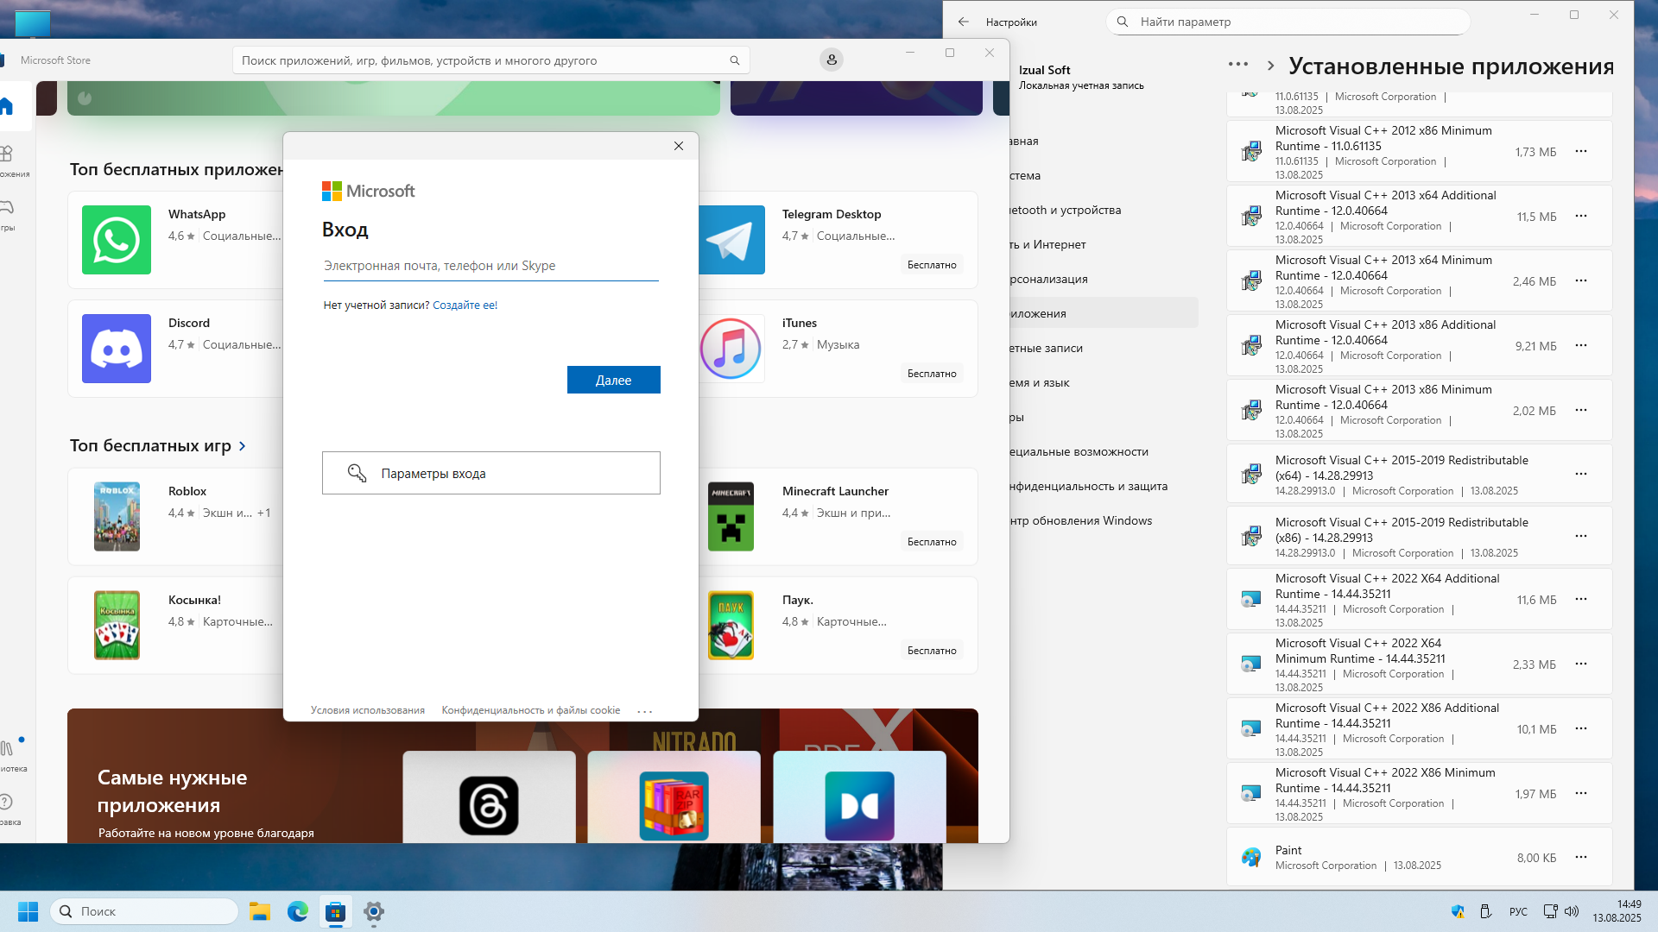Open Store apps section in sidebar

pyautogui.click(x=7, y=161)
